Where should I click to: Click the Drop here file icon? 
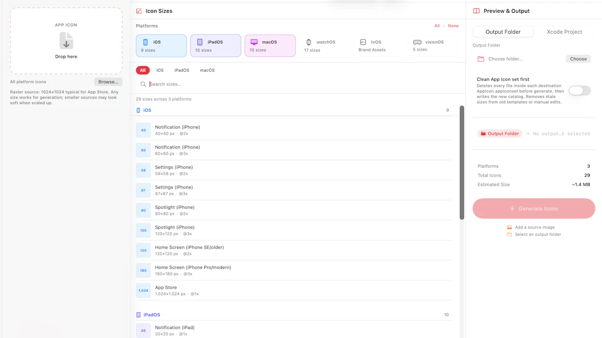coord(66,41)
